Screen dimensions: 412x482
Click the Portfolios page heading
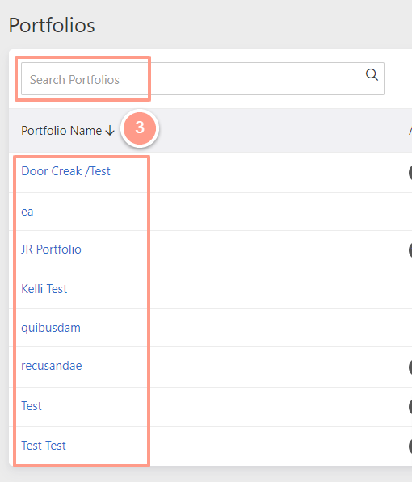click(52, 25)
